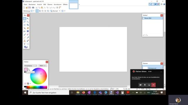Select the Gradient tool
188x105 pixels.
(x=28, y=31)
